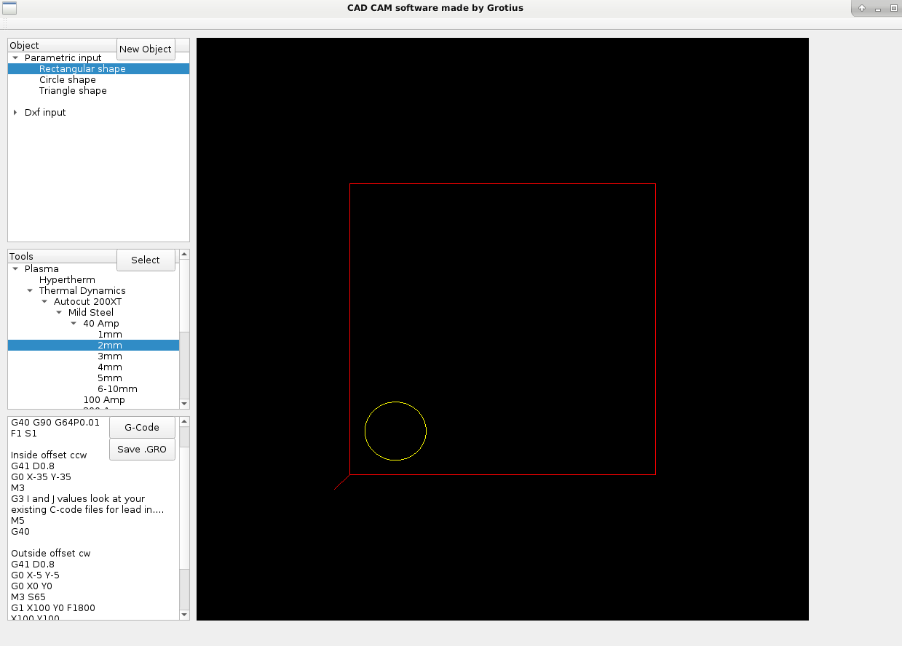Select the Thermal Dynamics tree item
902x646 pixels.
pyautogui.click(x=82, y=290)
